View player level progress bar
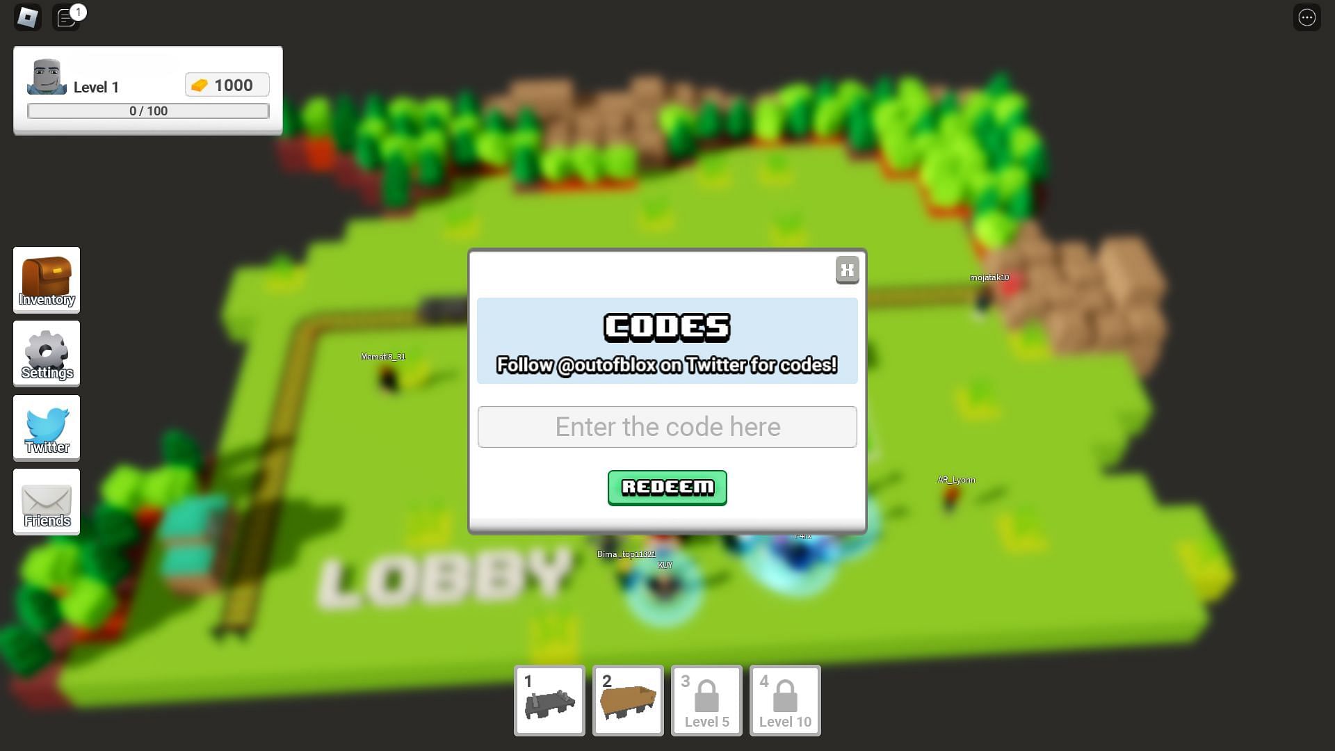This screenshot has width=1335, height=751. [149, 110]
